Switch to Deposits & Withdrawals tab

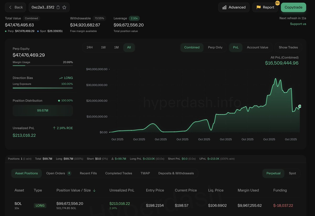click(176, 173)
